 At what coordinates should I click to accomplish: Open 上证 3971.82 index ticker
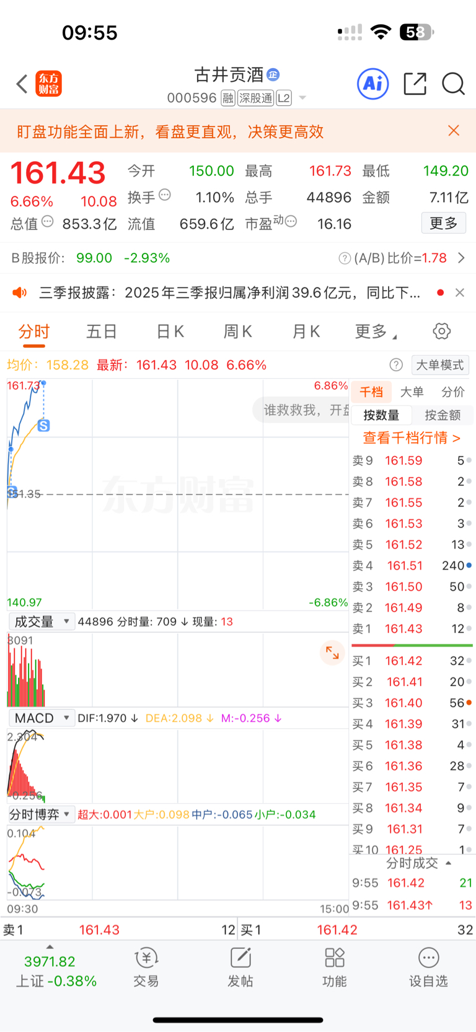[x=55, y=971]
